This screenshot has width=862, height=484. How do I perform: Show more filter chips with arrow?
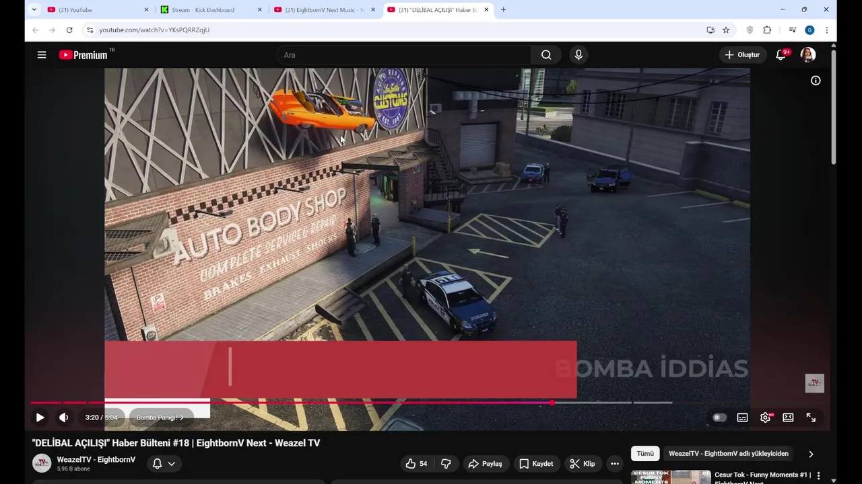click(811, 454)
